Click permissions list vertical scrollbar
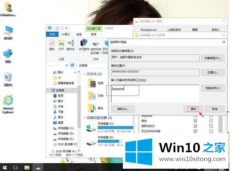The width and height of the screenshot is (231, 171). 220,124
